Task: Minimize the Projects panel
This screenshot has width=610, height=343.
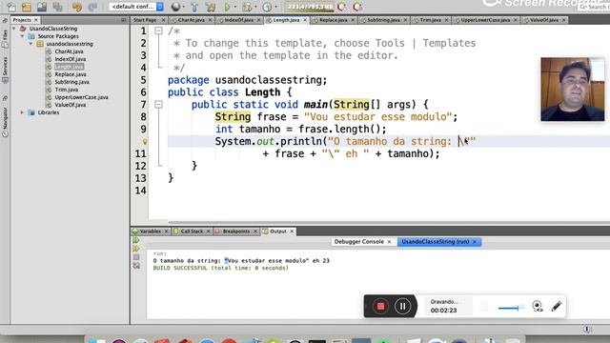Action: coord(123,20)
